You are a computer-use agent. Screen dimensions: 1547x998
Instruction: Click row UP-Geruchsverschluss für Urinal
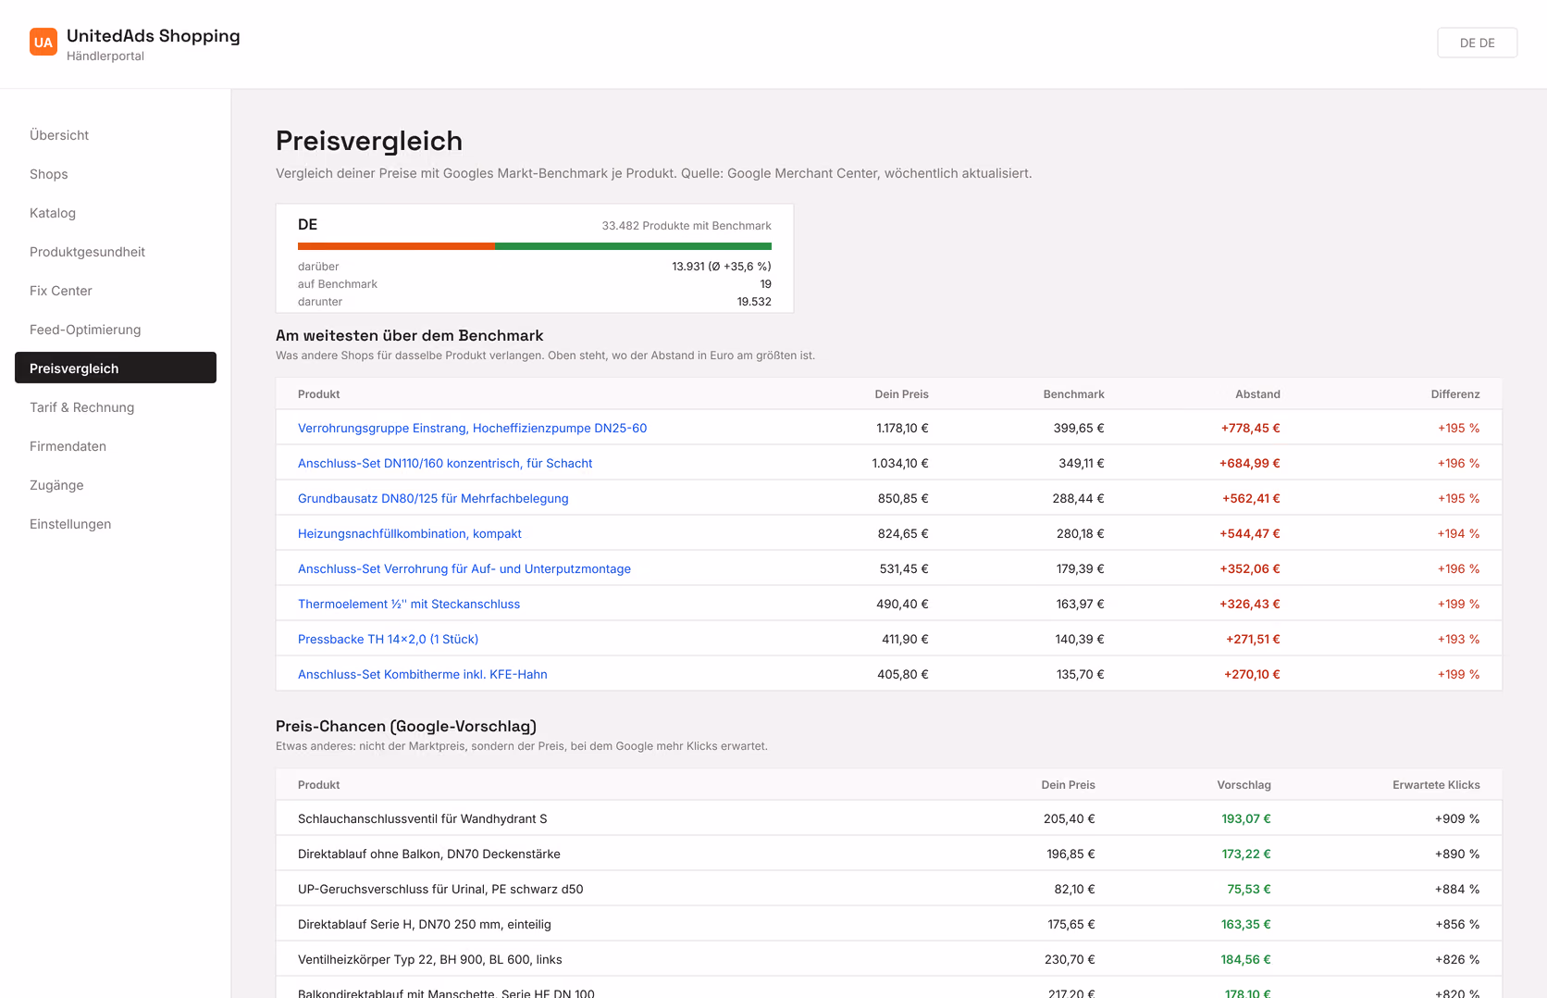coord(889,889)
